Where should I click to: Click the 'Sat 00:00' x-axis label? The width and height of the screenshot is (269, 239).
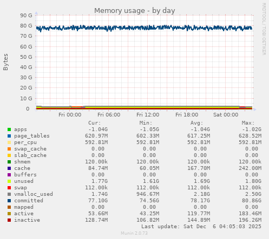click(x=226, y=115)
